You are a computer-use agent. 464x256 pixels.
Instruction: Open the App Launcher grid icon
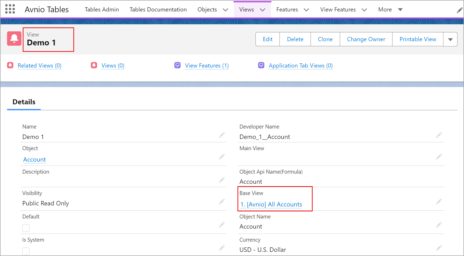tap(10, 9)
